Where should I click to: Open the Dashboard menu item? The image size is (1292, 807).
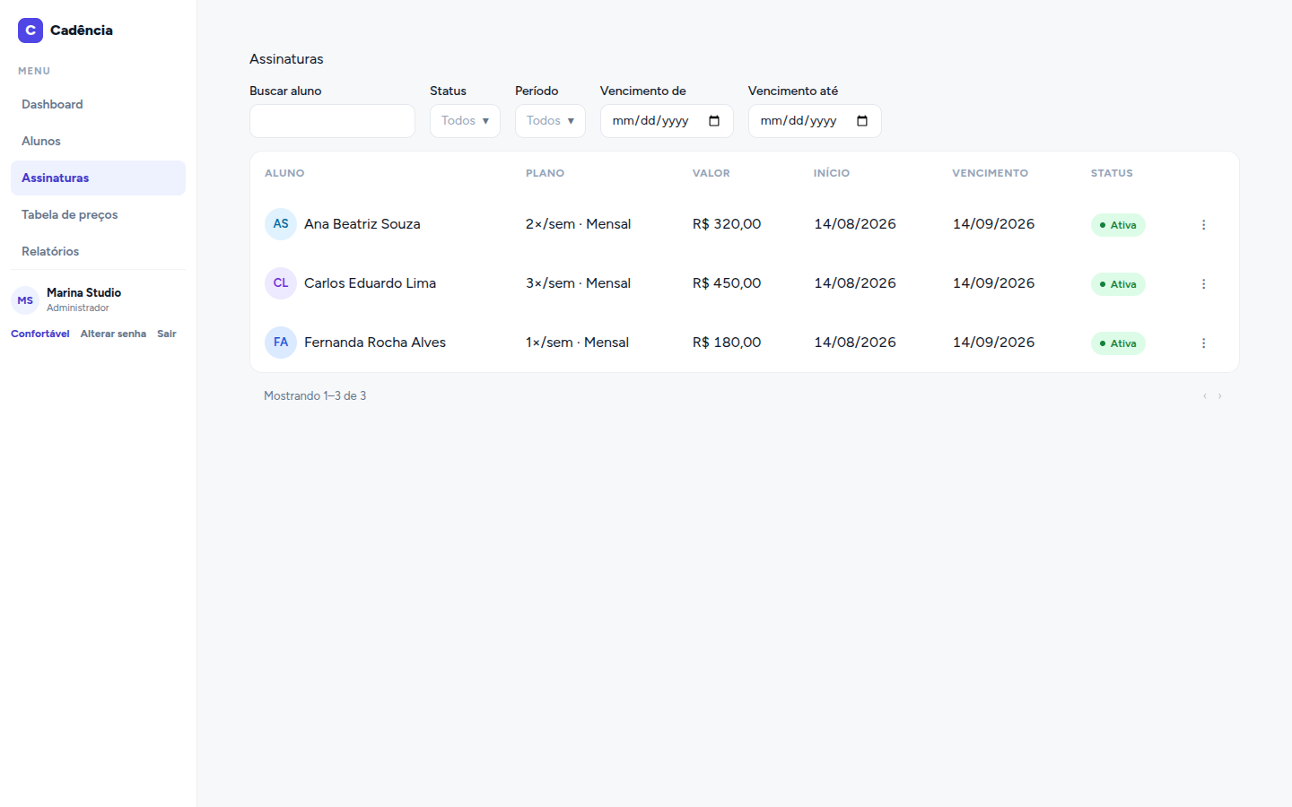pyautogui.click(x=98, y=105)
